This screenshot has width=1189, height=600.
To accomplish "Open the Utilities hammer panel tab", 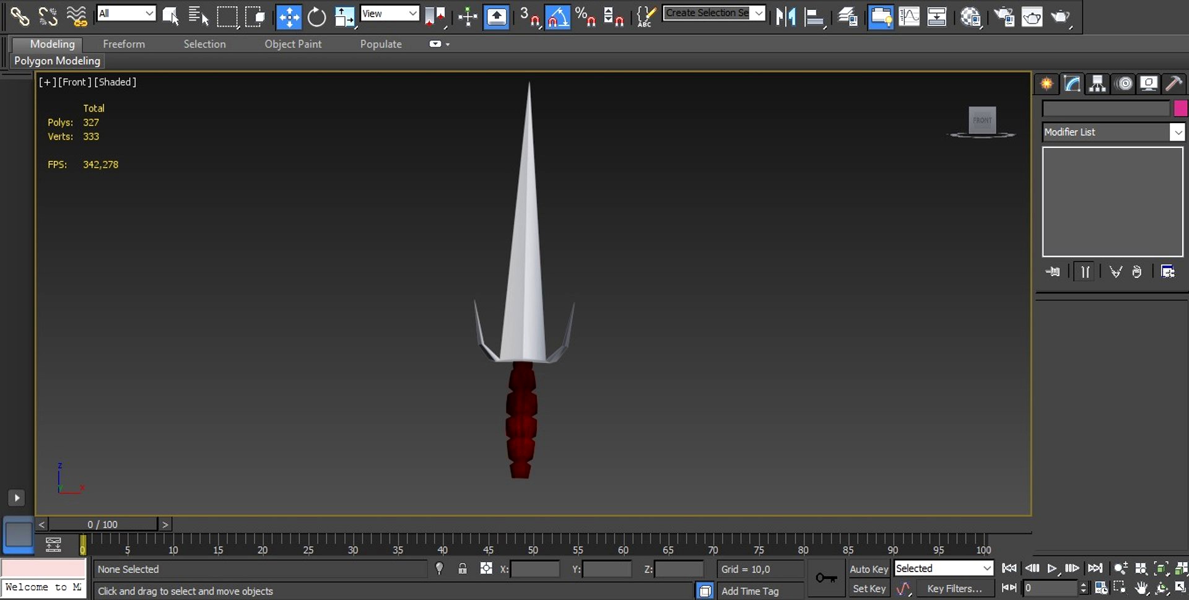I will pos(1174,84).
